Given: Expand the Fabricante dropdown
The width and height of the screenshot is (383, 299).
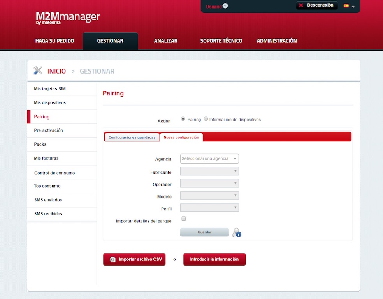Looking at the screenshot, I should [209, 171].
